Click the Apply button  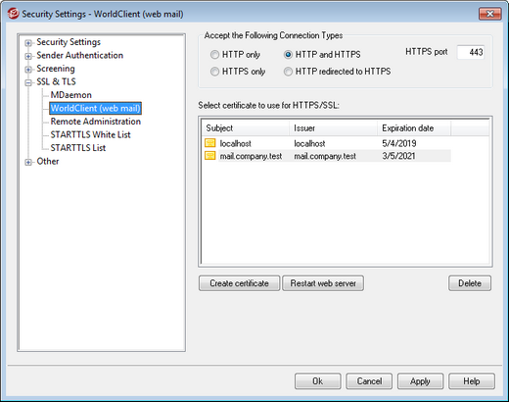pyautogui.click(x=420, y=381)
